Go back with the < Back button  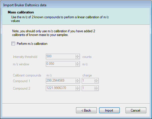86,110
